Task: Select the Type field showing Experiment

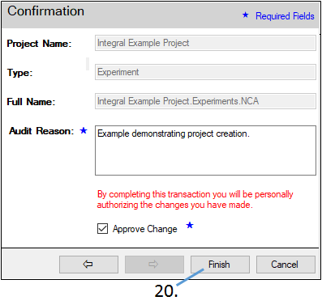Action: (x=205, y=72)
